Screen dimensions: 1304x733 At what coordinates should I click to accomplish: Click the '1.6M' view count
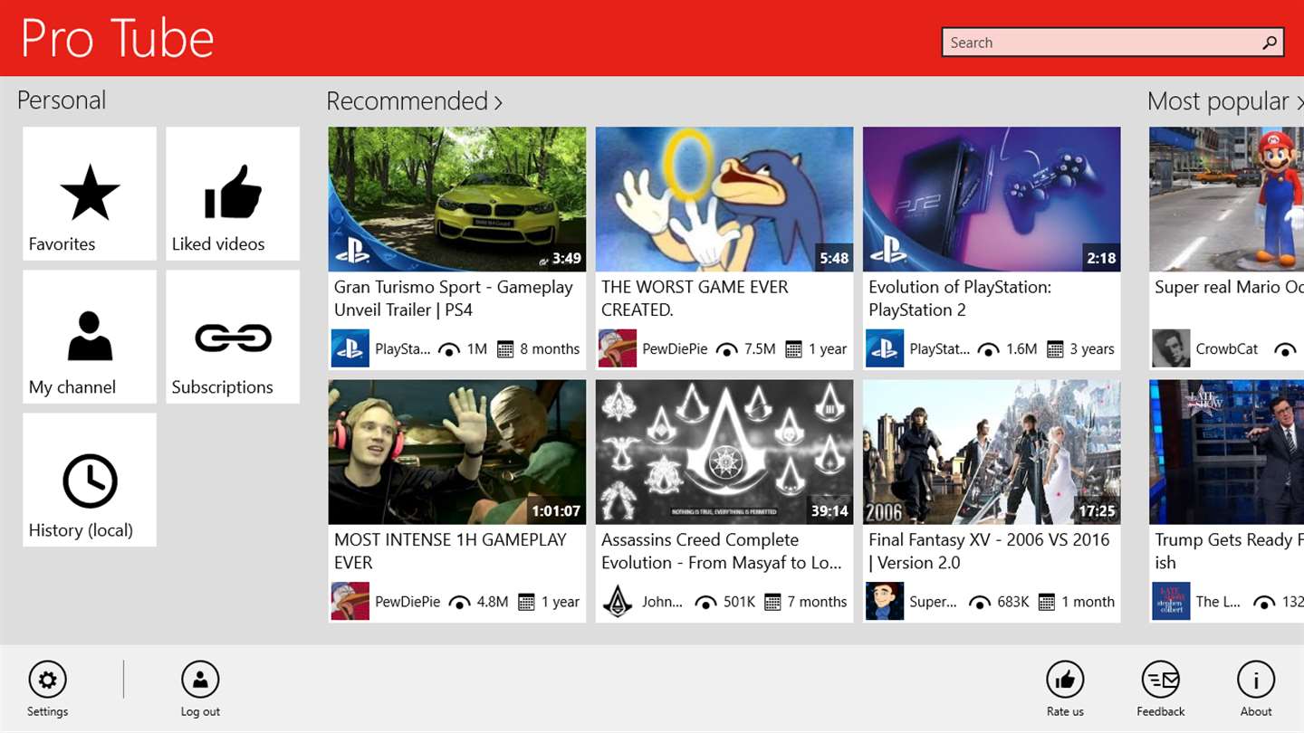tap(1021, 349)
